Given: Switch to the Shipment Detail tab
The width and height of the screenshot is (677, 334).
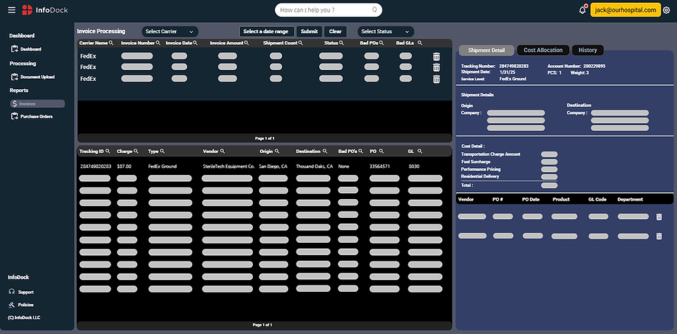Looking at the screenshot, I should click(486, 50).
